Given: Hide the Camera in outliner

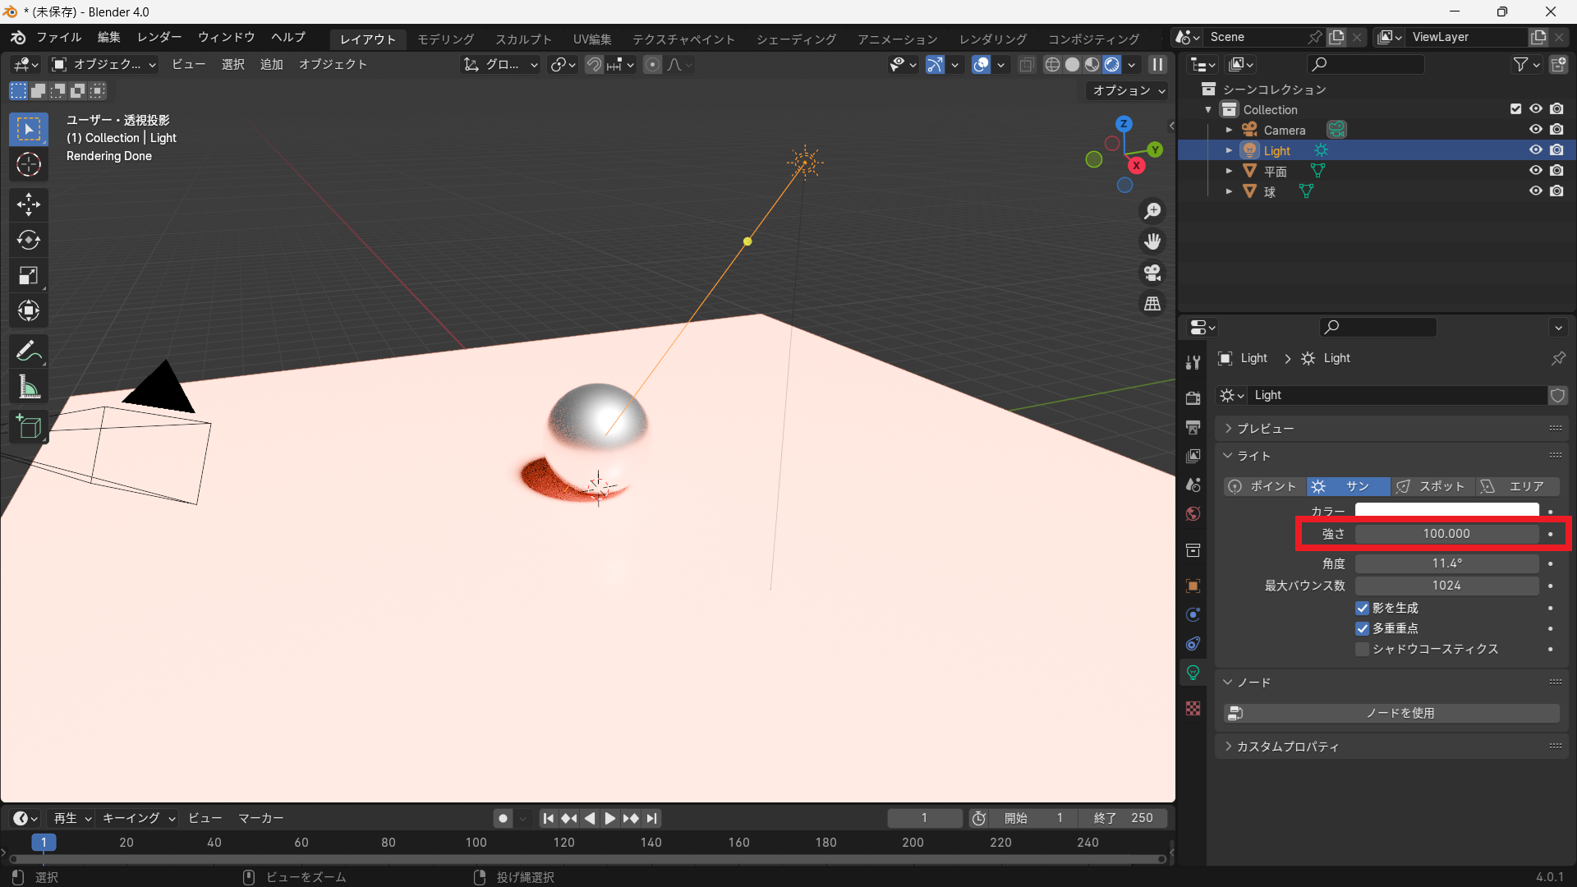Looking at the screenshot, I should click(1535, 130).
